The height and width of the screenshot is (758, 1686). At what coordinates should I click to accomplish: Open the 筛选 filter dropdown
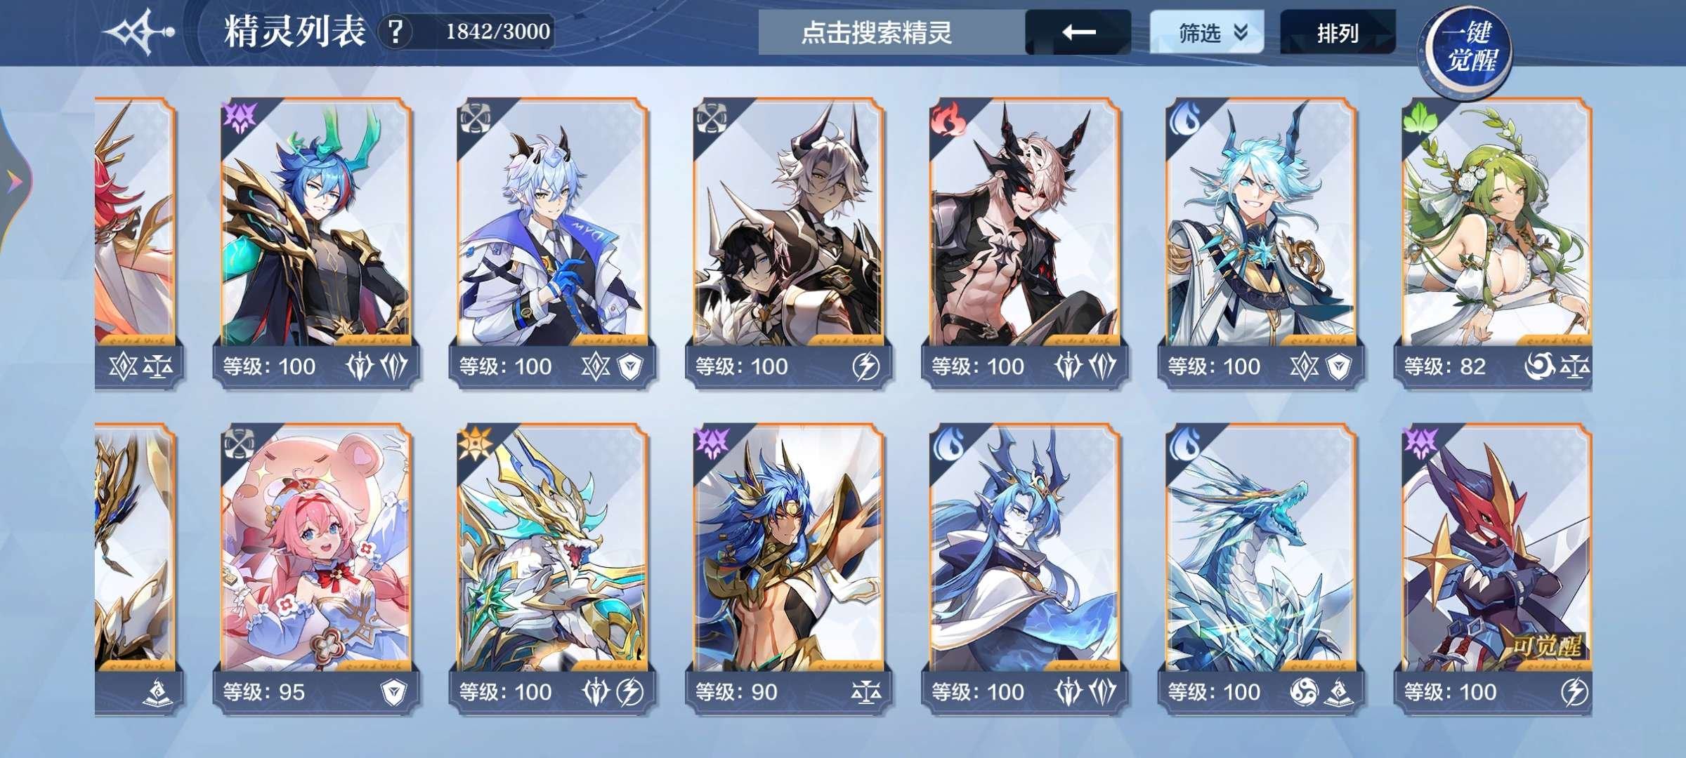pos(1206,32)
